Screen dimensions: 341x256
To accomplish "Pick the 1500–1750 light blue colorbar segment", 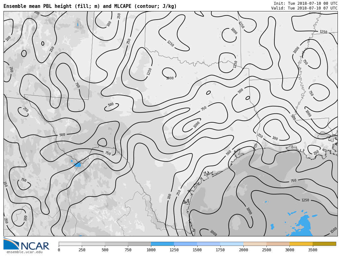I will (209, 244).
